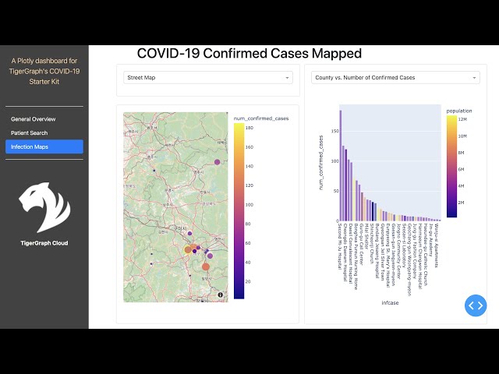Go to General Overview page
The image size is (499, 374).
click(x=33, y=119)
